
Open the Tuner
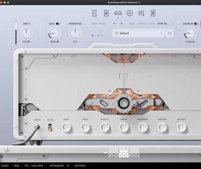5,166
